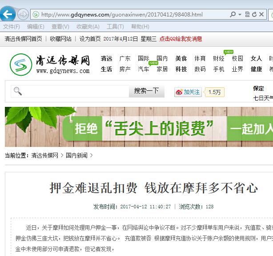This screenshot has height=256, width=273.
Task: Open the 国际 navigation category
Action: [x=144, y=58]
